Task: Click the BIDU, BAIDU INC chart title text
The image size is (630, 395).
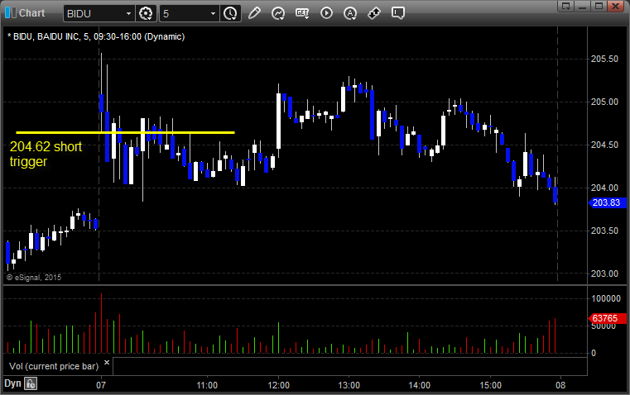Action: (96, 36)
